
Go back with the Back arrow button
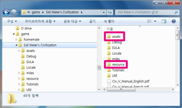click(x=6, y=12)
